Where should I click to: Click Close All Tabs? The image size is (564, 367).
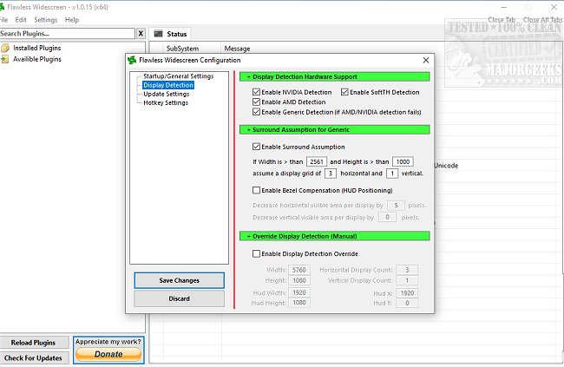pyautogui.click(x=542, y=20)
